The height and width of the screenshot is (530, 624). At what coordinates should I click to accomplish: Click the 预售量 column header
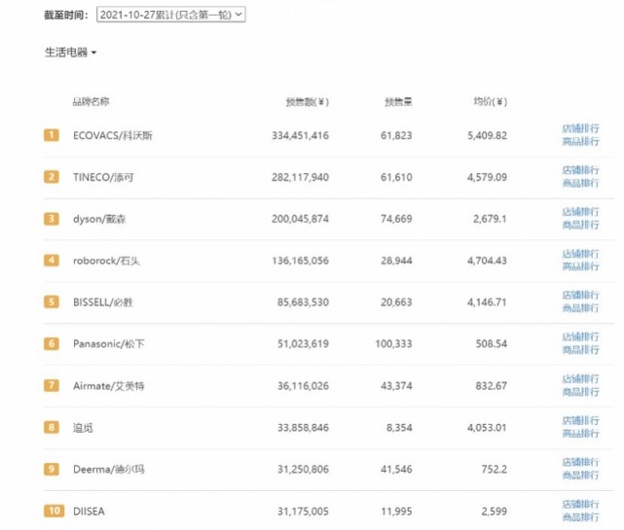pos(398,102)
